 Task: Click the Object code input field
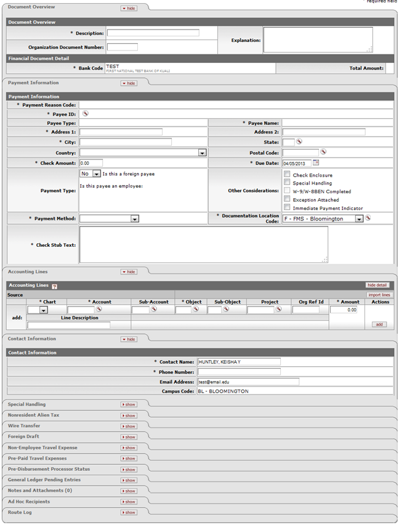(x=183, y=310)
